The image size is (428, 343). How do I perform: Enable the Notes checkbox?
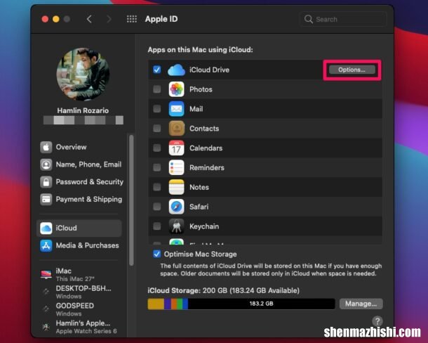[157, 187]
